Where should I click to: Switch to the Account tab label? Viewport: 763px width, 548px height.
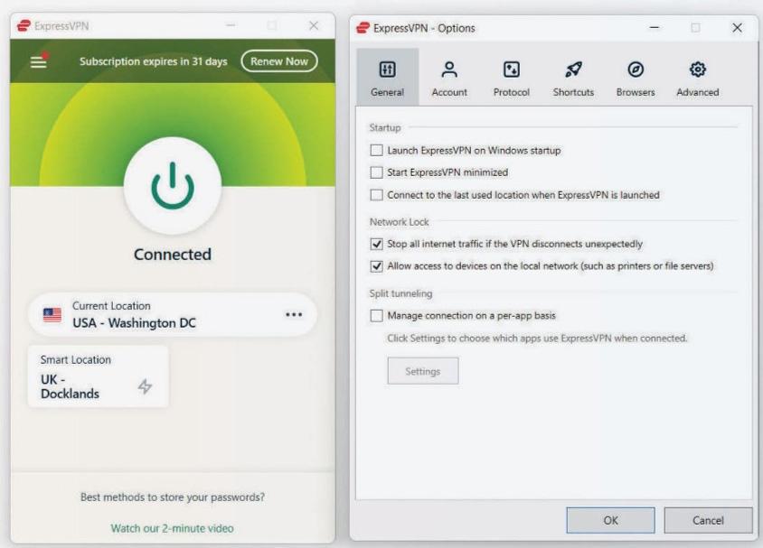coord(449,92)
